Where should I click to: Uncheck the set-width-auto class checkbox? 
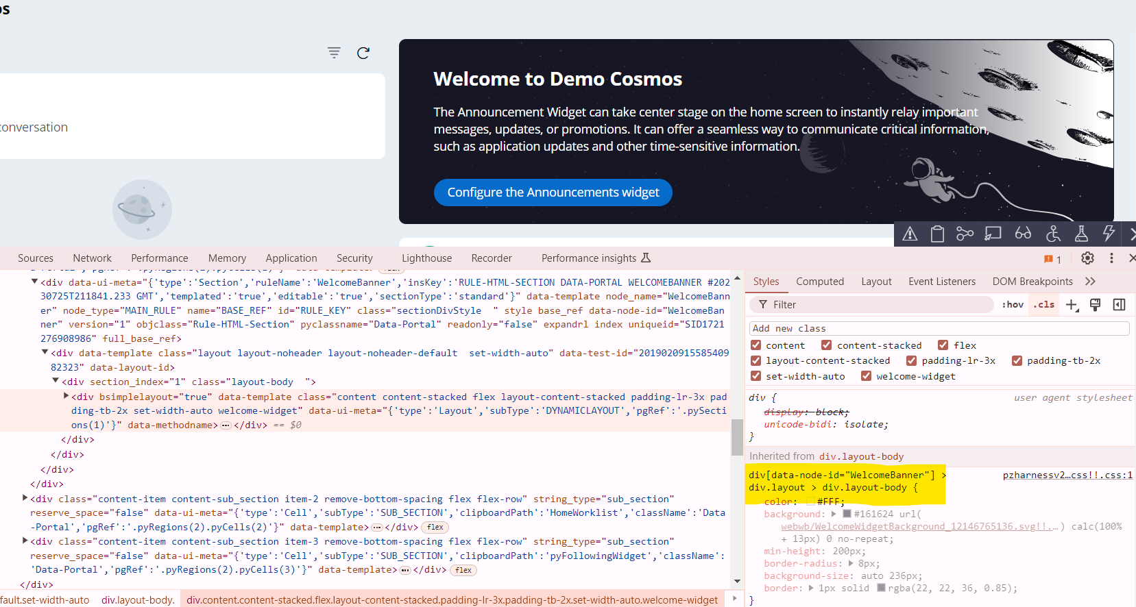tap(756, 376)
